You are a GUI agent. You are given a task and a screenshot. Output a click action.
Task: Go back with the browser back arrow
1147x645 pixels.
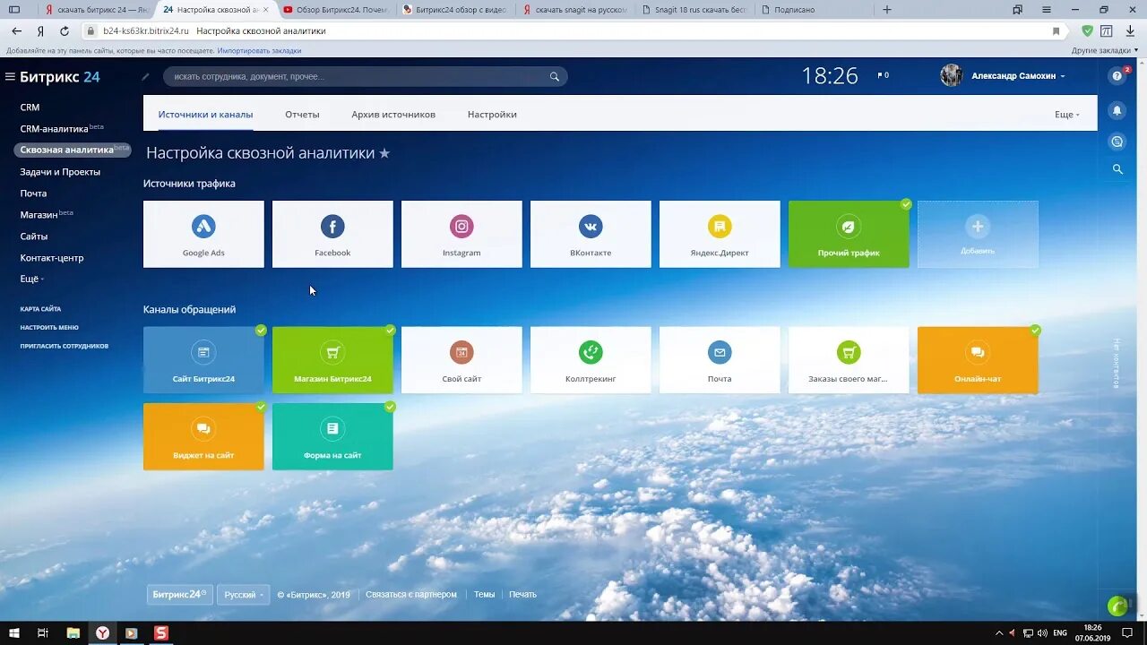[16, 30]
